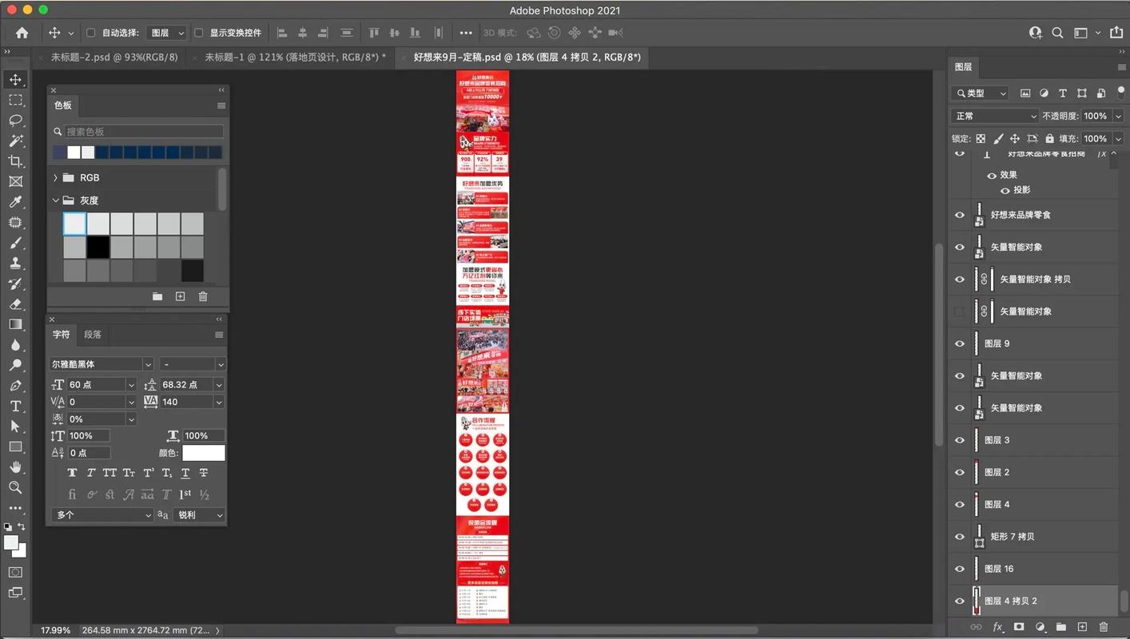
Task: Open the 60 点 font size dropdown
Action: 131,385
